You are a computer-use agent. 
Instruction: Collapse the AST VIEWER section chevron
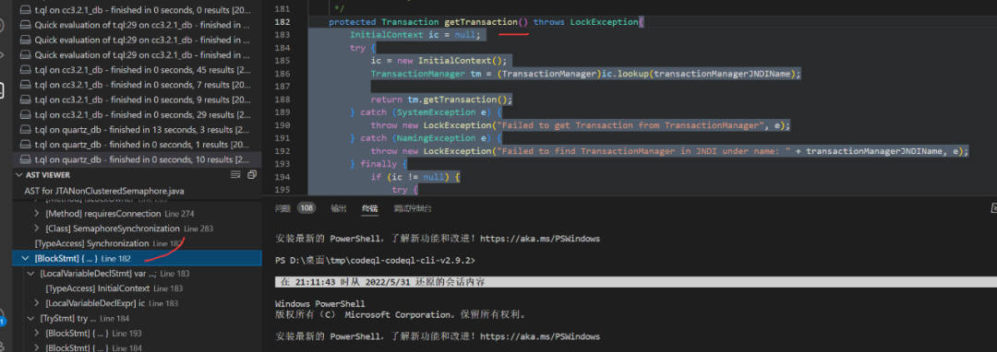click(x=18, y=175)
